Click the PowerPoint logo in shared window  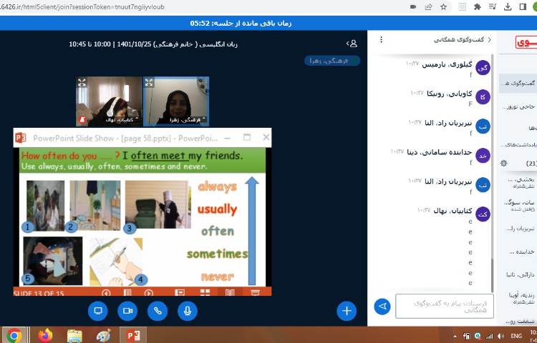[21, 138]
